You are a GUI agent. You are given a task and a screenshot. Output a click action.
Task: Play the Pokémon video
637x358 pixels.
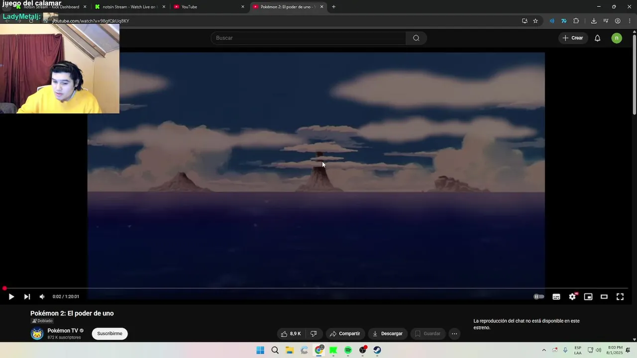pyautogui.click(x=11, y=297)
